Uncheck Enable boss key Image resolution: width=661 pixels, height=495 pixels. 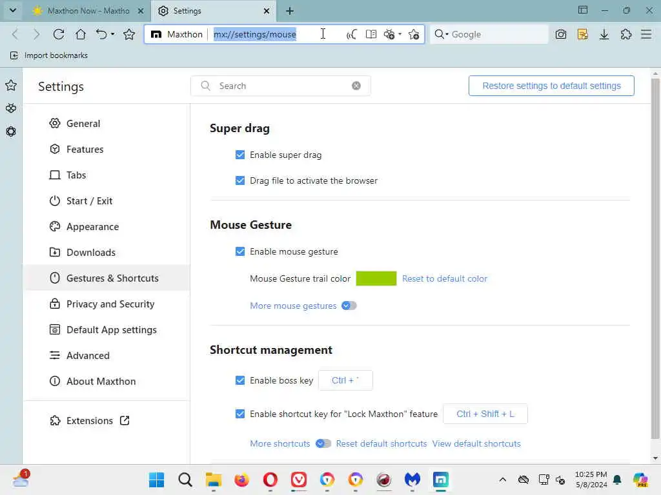tap(240, 380)
